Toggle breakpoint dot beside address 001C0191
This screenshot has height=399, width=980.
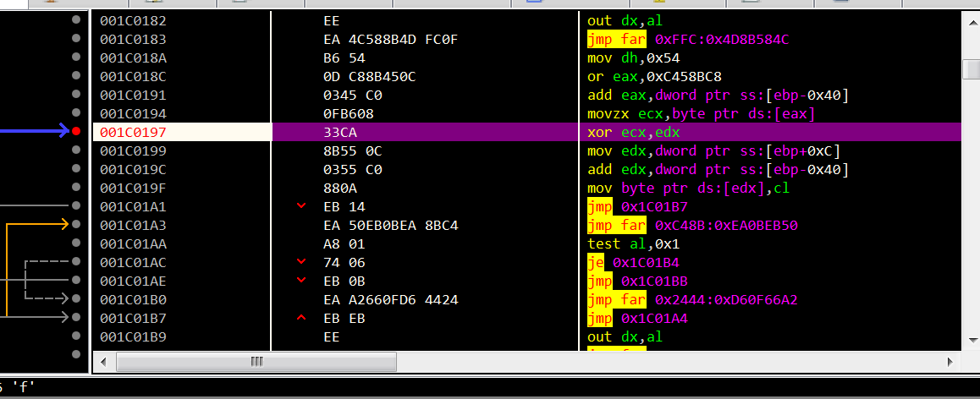pyautogui.click(x=76, y=95)
